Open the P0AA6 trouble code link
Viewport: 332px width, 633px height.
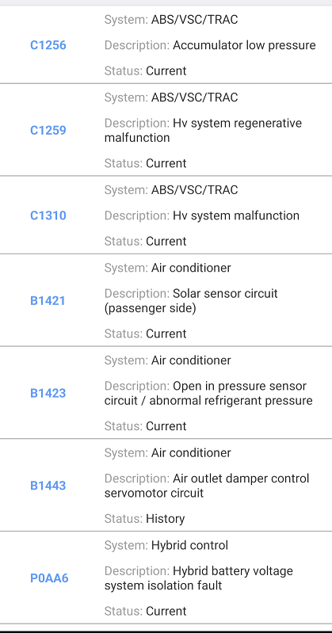point(49,578)
